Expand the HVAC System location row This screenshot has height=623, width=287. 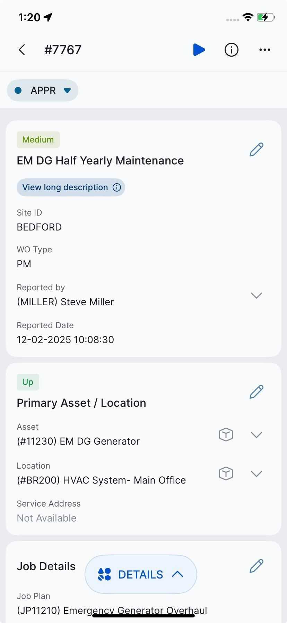(256, 474)
